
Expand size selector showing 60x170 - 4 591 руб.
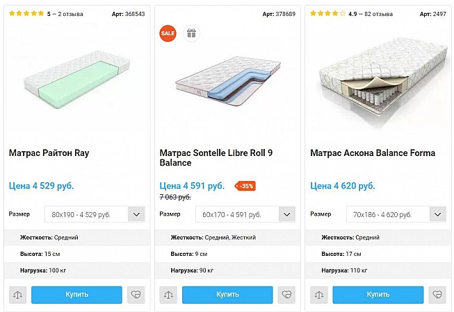pos(245,214)
